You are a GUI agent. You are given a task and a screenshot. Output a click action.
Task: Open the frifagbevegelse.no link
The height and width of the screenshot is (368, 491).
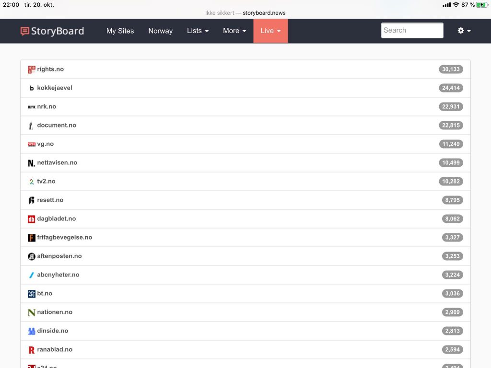(64, 237)
